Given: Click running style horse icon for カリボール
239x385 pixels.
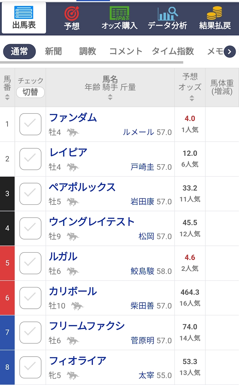Looking at the screenshot, I should [x=77, y=306].
